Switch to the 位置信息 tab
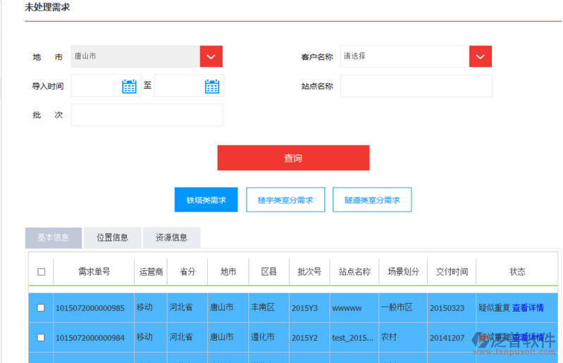The width and height of the screenshot is (563, 363). pyautogui.click(x=112, y=238)
